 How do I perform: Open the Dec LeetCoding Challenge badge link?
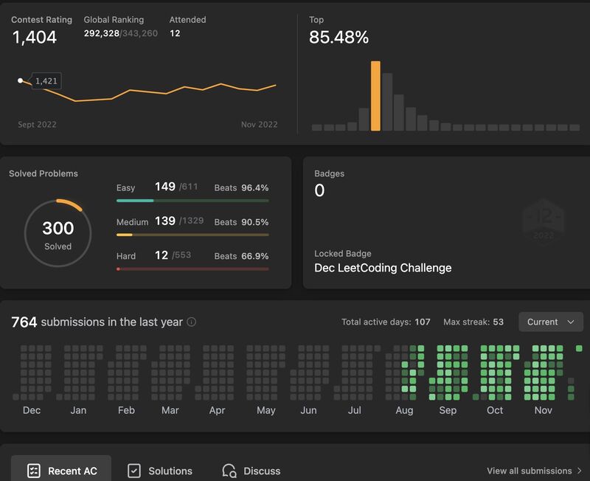click(x=383, y=268)
